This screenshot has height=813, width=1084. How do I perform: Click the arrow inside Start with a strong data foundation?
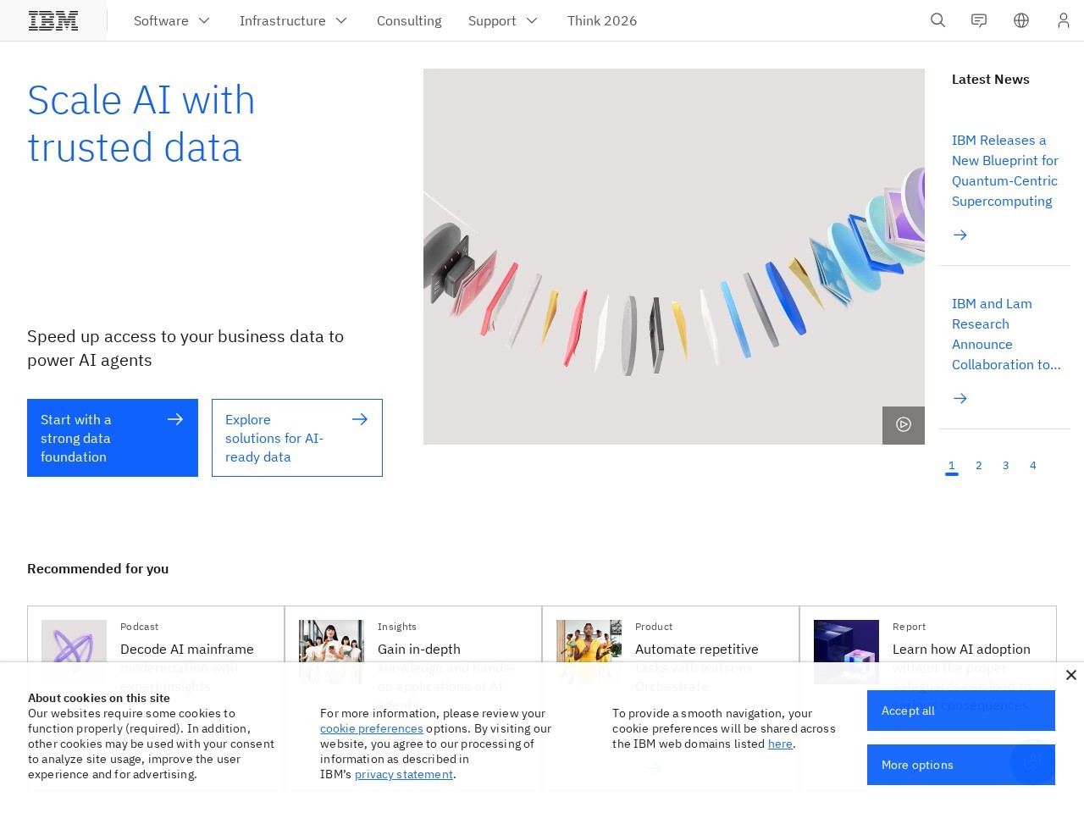coord(174,419)
